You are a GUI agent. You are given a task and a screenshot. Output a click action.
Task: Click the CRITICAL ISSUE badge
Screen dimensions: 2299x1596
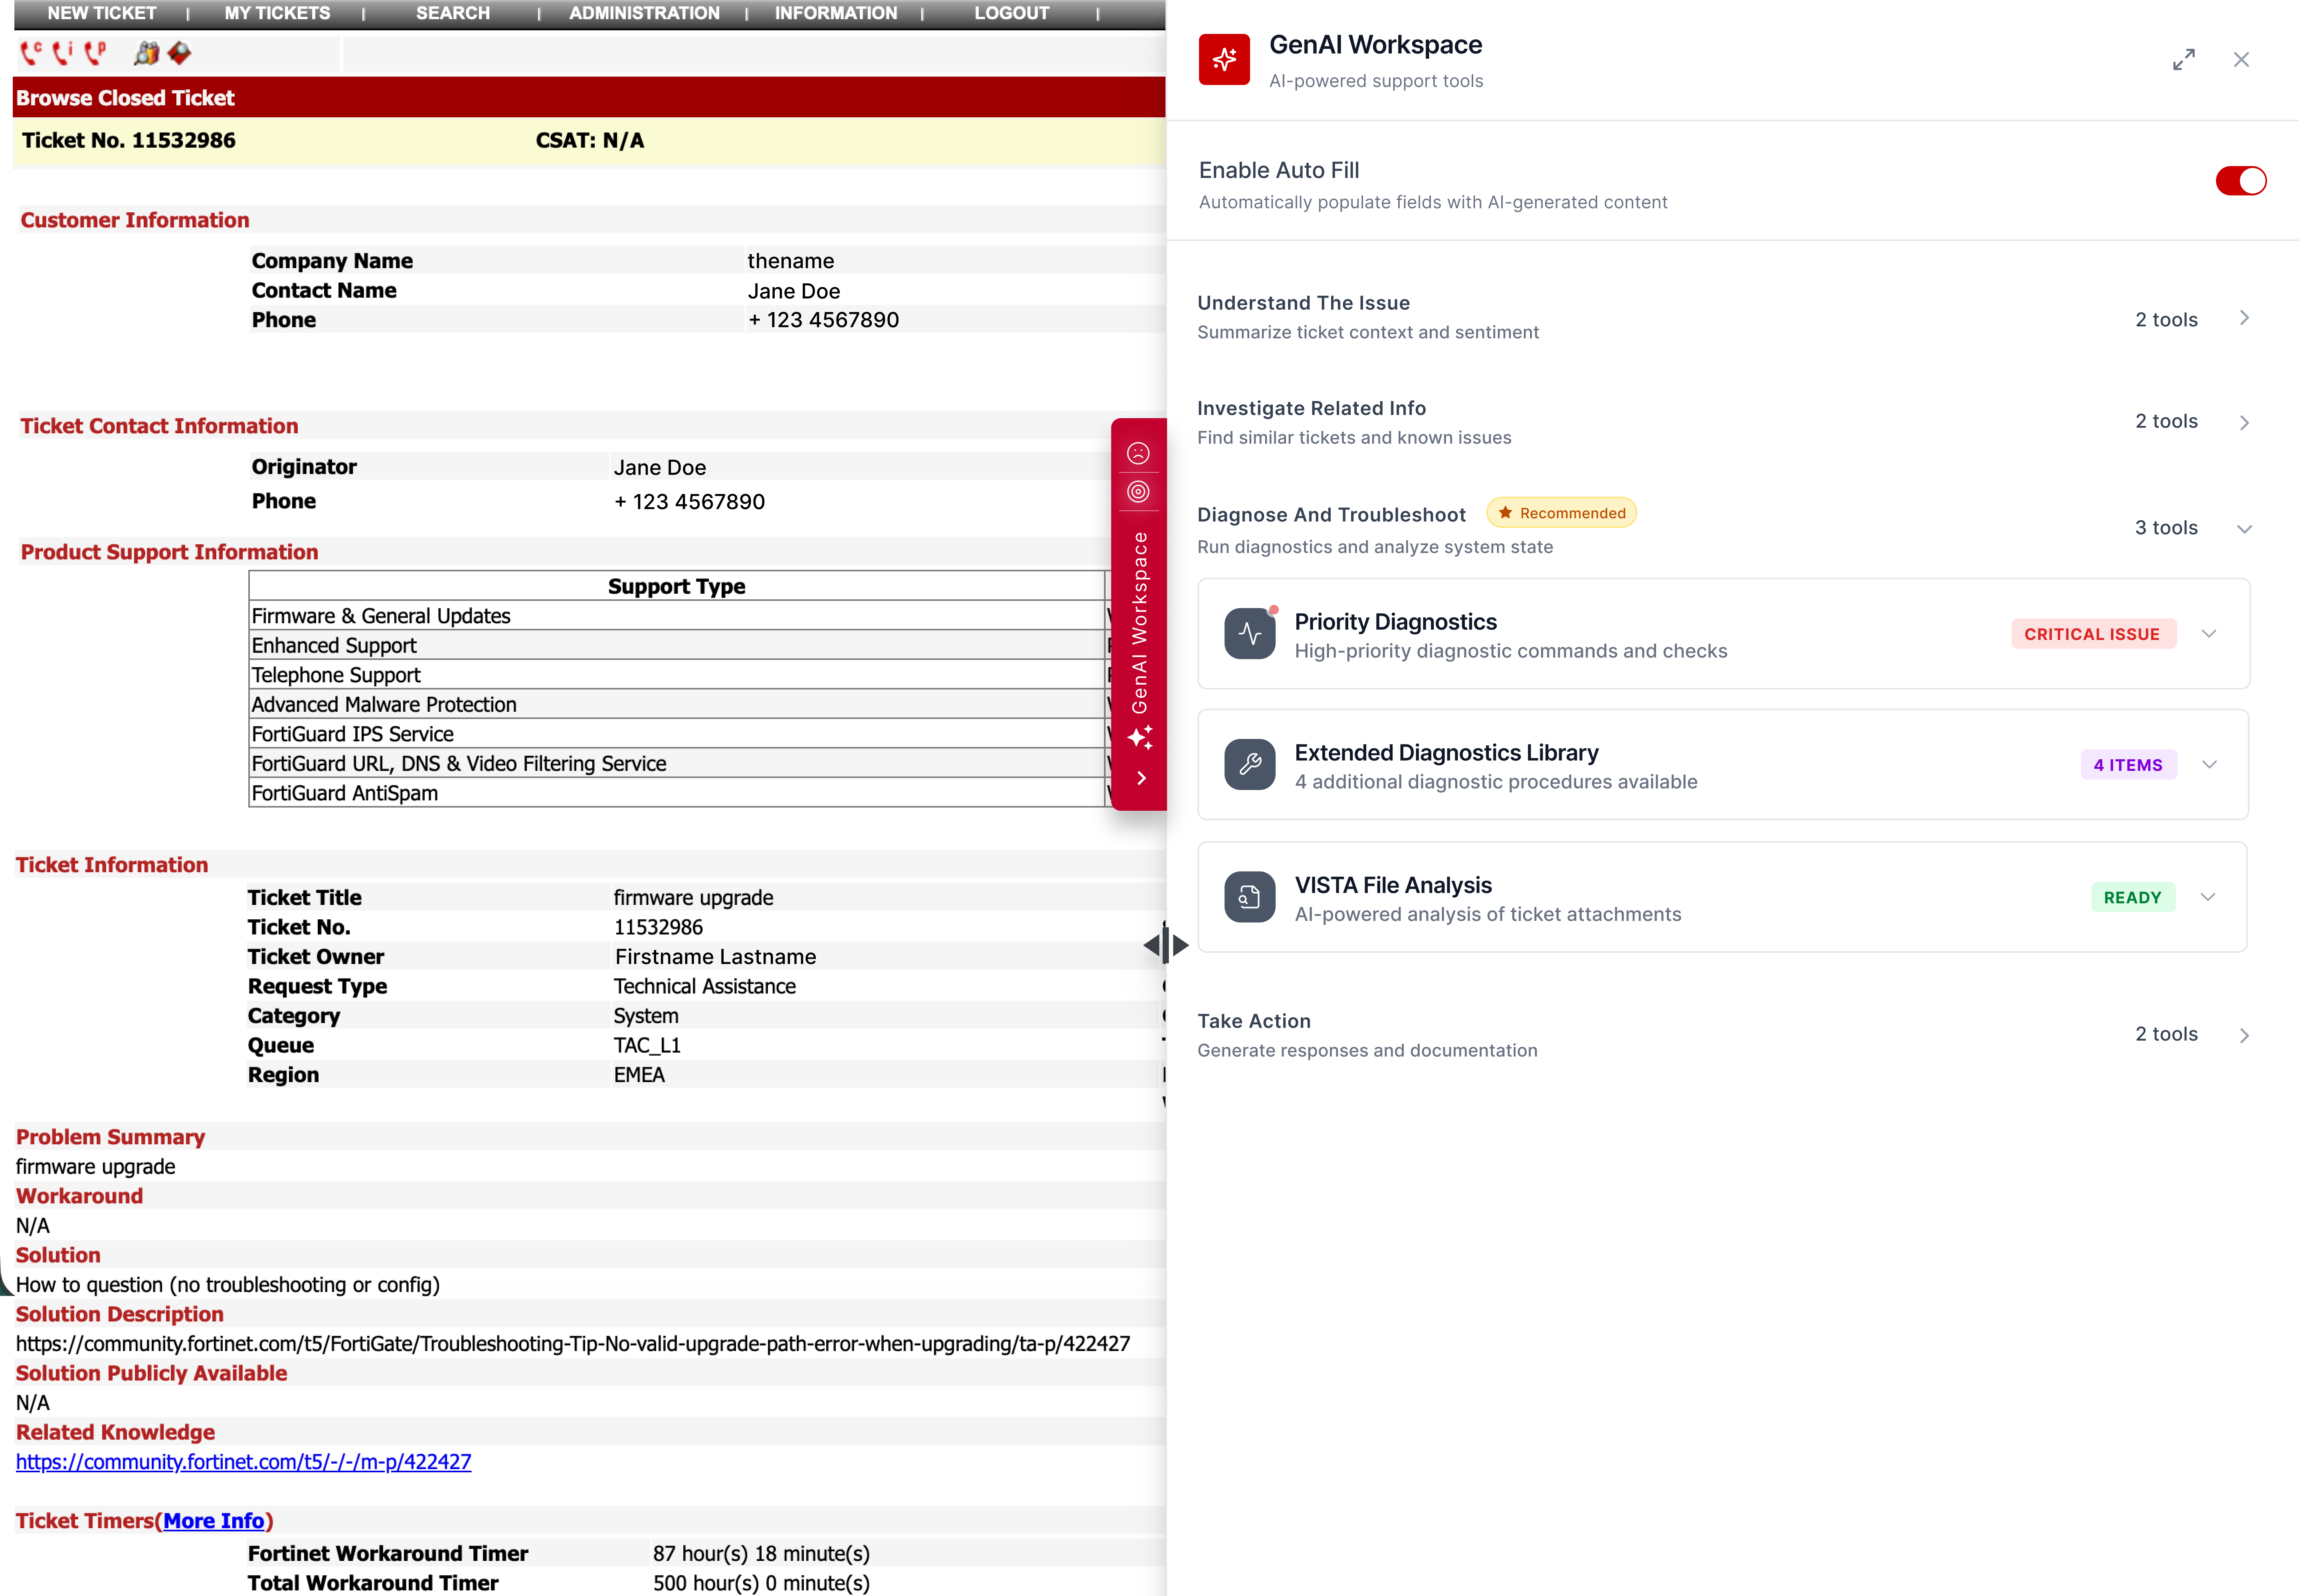(2093, 634)
